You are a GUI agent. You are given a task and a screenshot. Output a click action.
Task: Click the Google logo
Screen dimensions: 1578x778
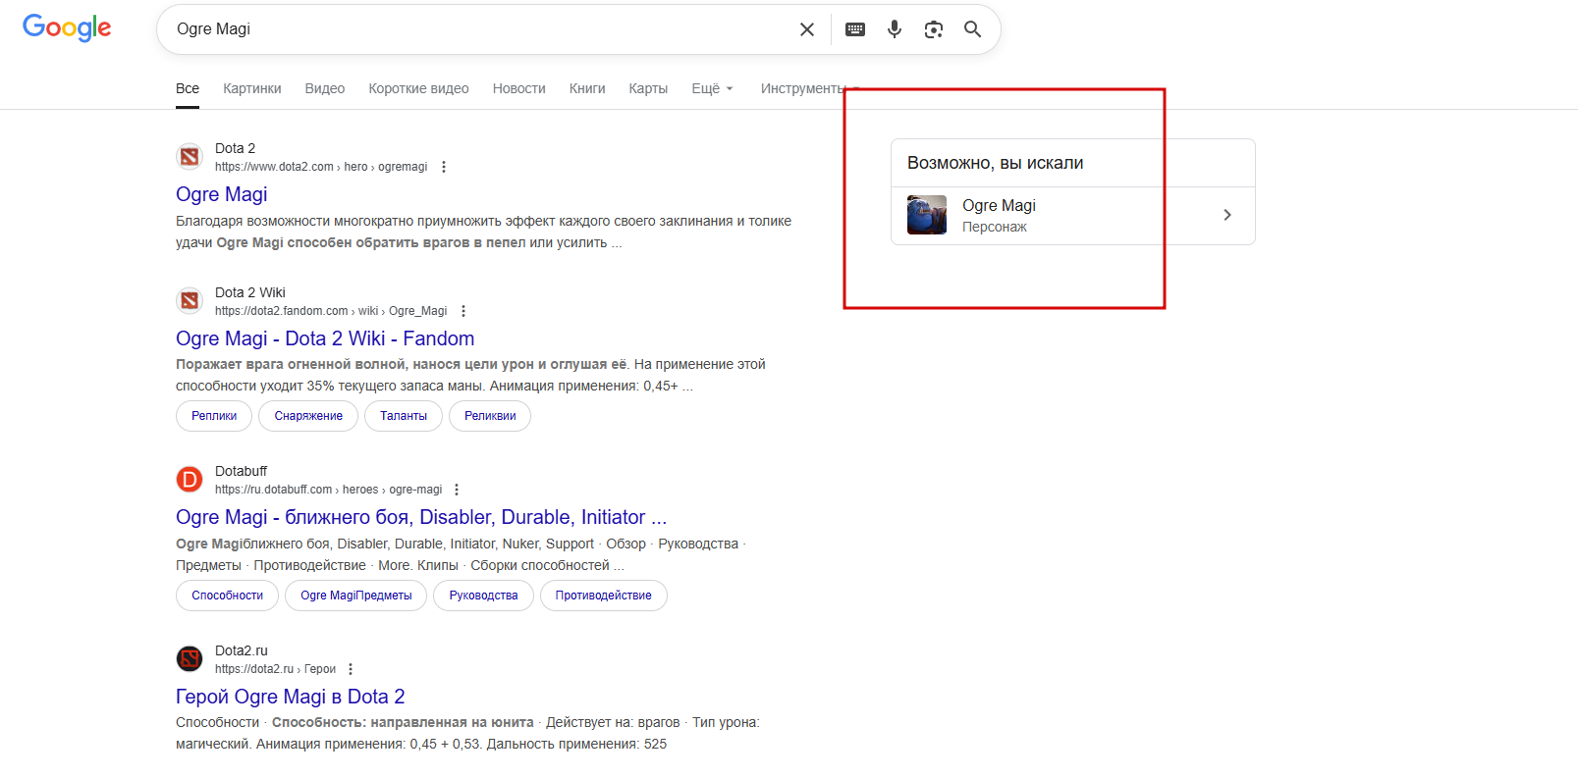pos(67,27)
